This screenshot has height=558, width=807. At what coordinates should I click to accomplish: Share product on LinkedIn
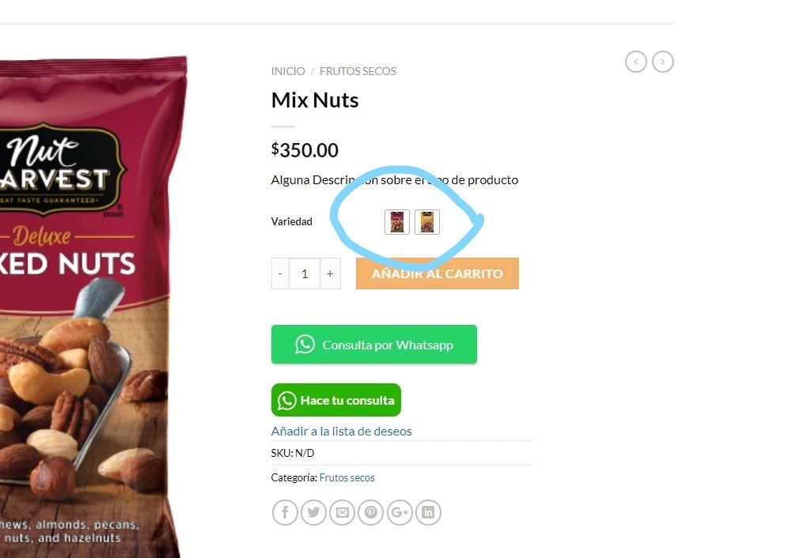[428, 512]
